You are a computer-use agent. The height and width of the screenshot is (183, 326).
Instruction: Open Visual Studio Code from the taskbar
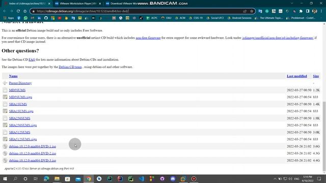pyautogui.click(x=142, y=178)
